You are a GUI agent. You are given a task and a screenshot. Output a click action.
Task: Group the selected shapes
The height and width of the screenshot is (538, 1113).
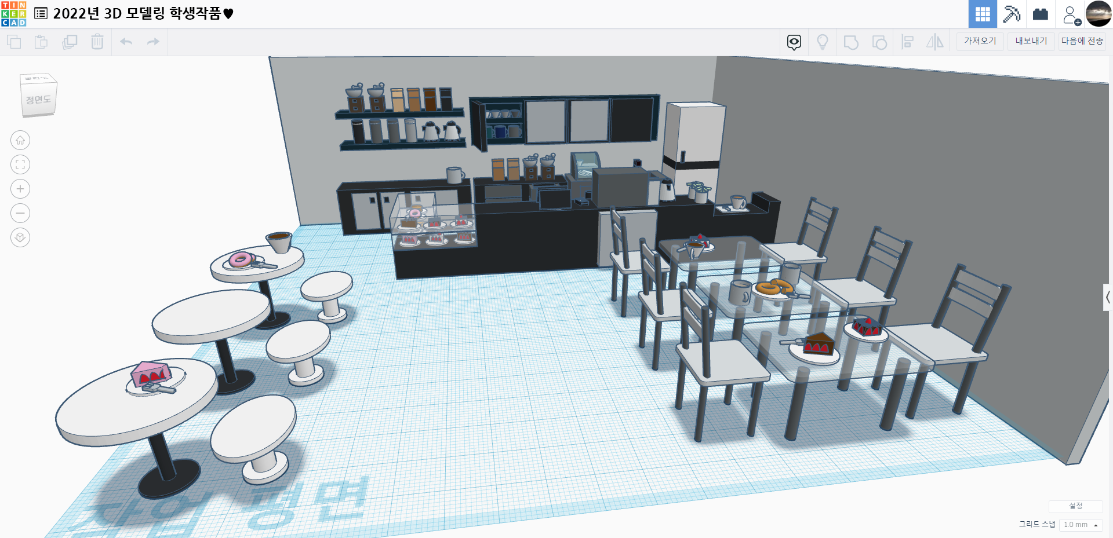click(x=851, y=42)
